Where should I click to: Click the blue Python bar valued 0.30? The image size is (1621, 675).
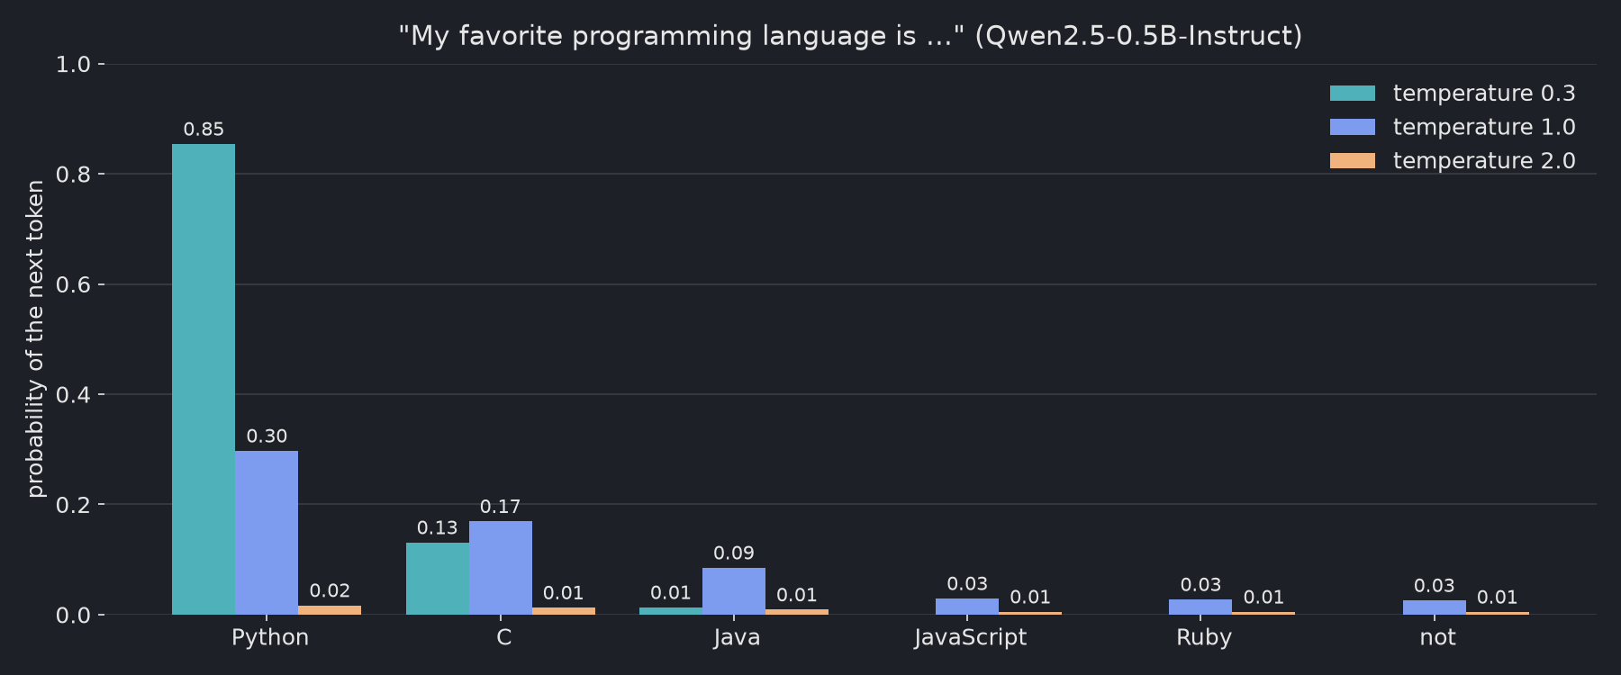pos(267,533)
